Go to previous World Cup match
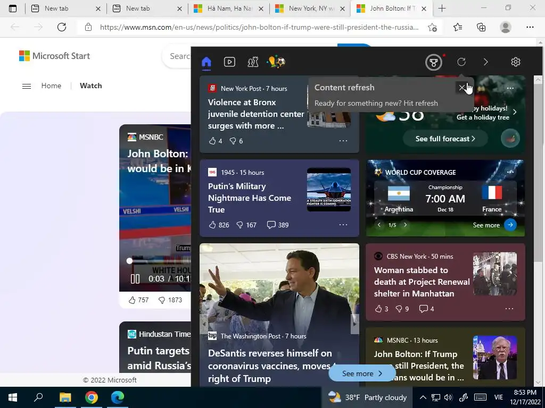 coord(379,225)
